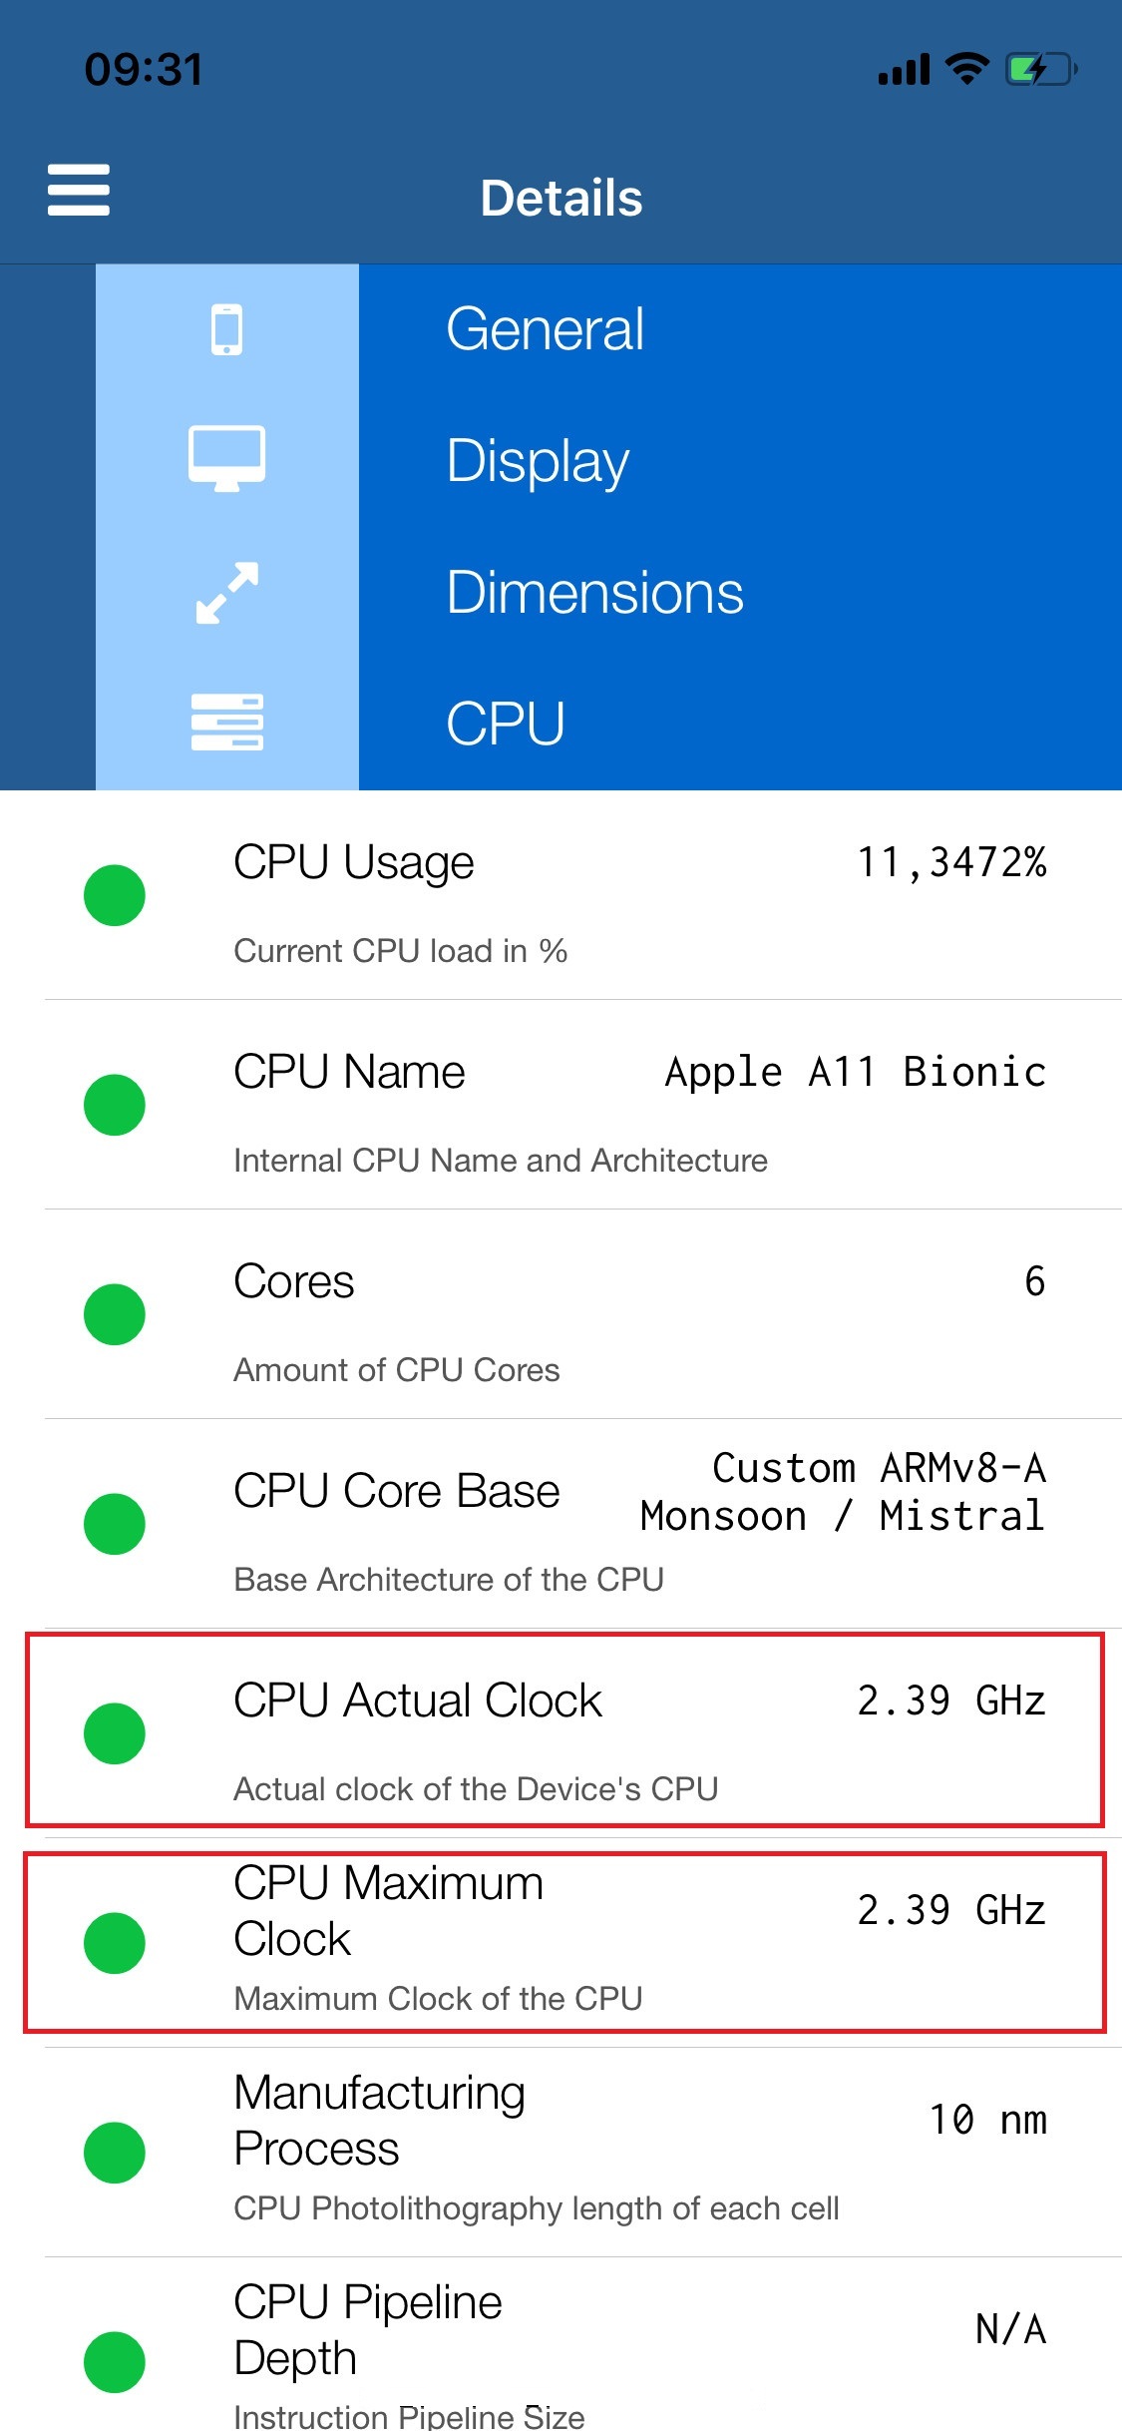The image size is (1122, 2431).
Task: Tap the phone icon for General
Action: [227, 329]
